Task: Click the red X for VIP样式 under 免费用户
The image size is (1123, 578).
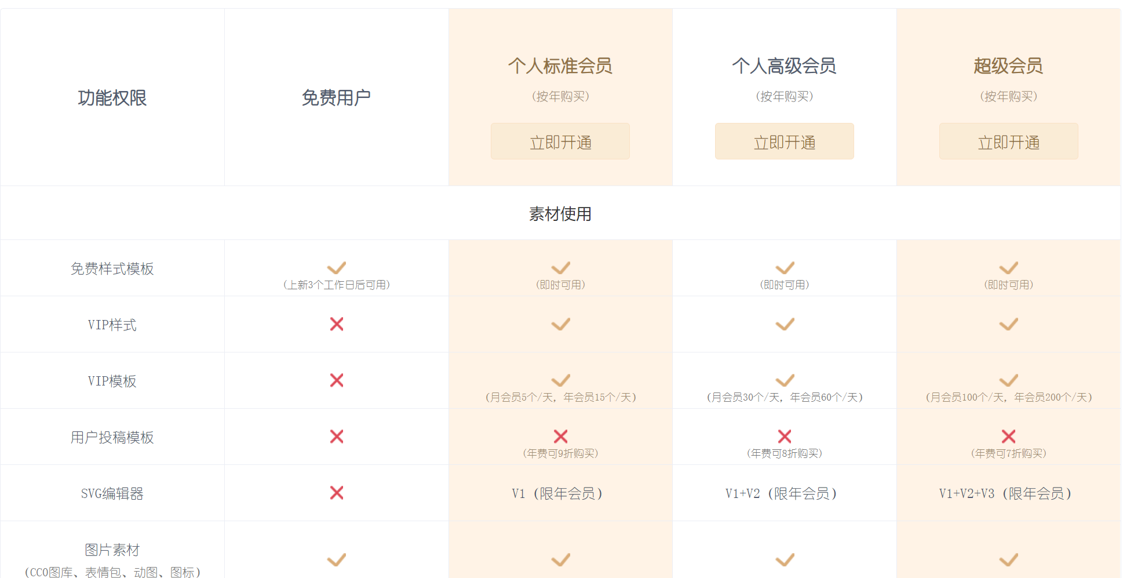Action: coord(337,324)
